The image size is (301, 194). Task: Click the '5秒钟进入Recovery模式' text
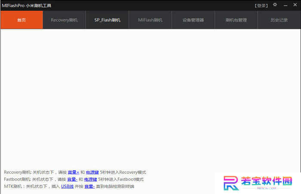[123, 172]
